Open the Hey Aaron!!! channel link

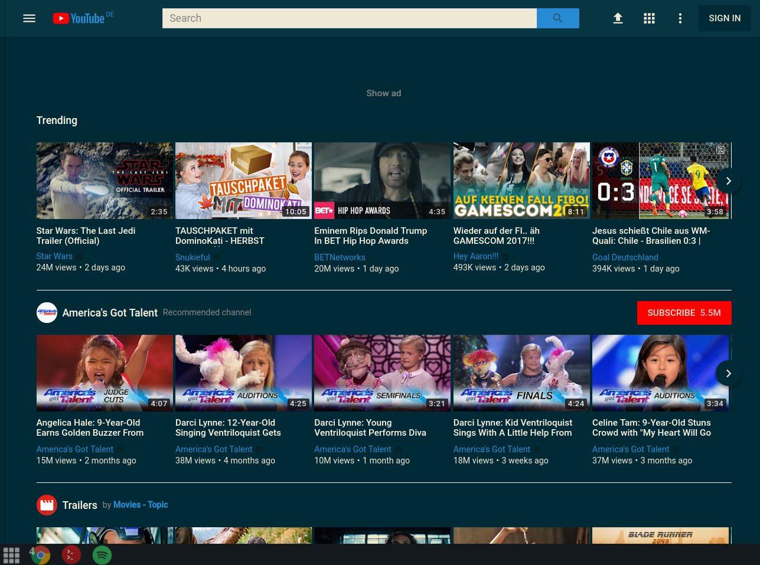(476, 256)
